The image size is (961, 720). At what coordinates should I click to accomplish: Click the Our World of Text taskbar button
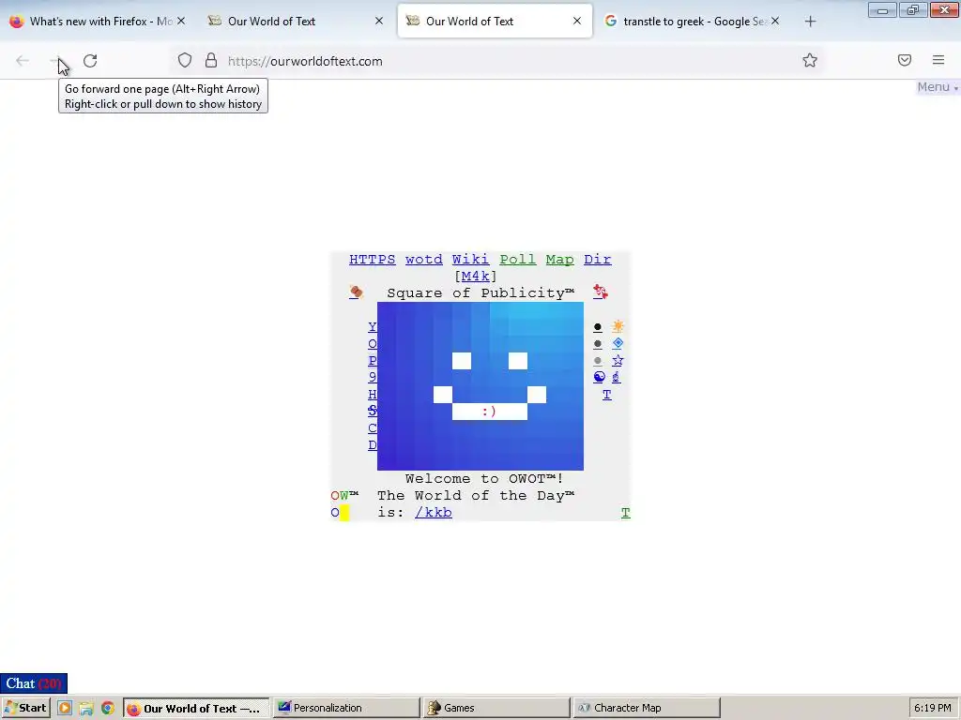coord(196,708)
